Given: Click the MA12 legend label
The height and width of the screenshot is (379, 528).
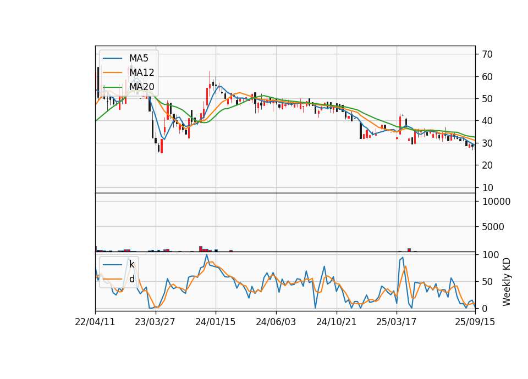Looking at the screenshot, I should 141,73.
